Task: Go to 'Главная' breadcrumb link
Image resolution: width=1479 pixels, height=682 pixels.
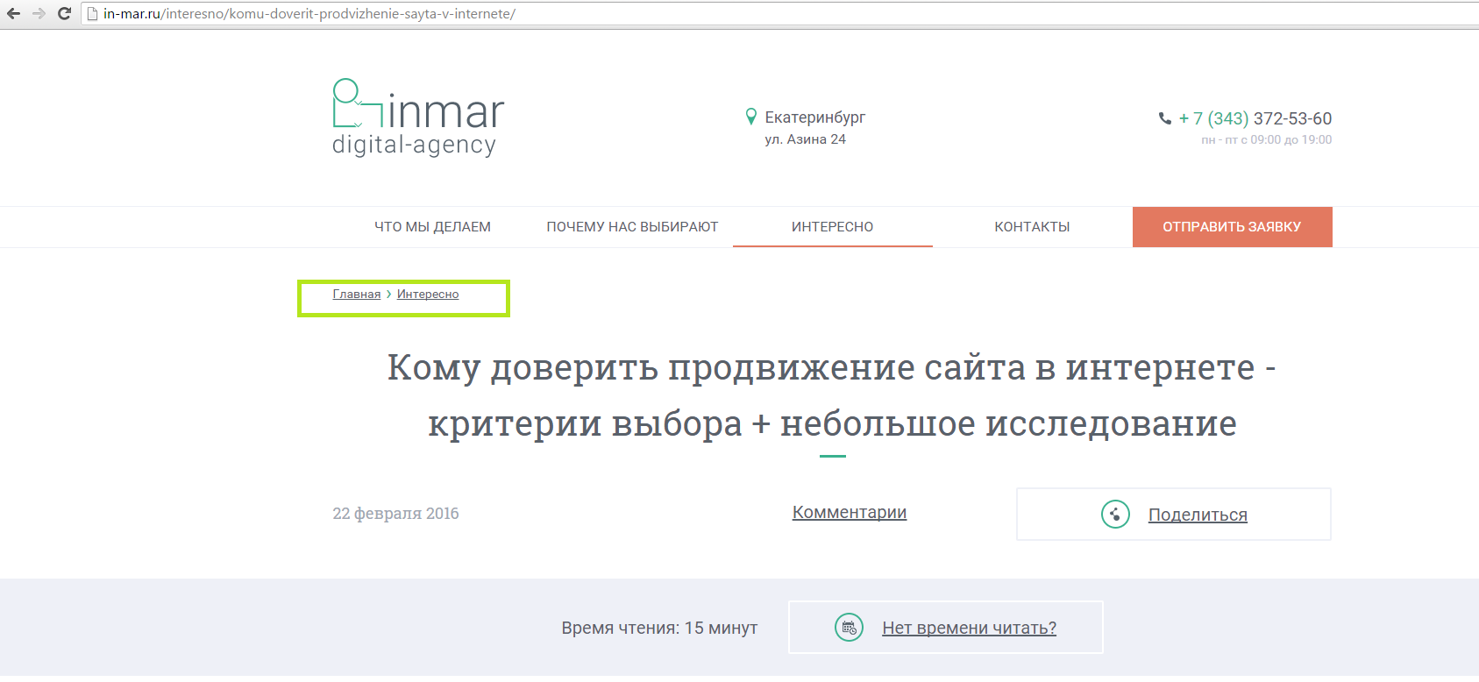Action: click(357, 295)
